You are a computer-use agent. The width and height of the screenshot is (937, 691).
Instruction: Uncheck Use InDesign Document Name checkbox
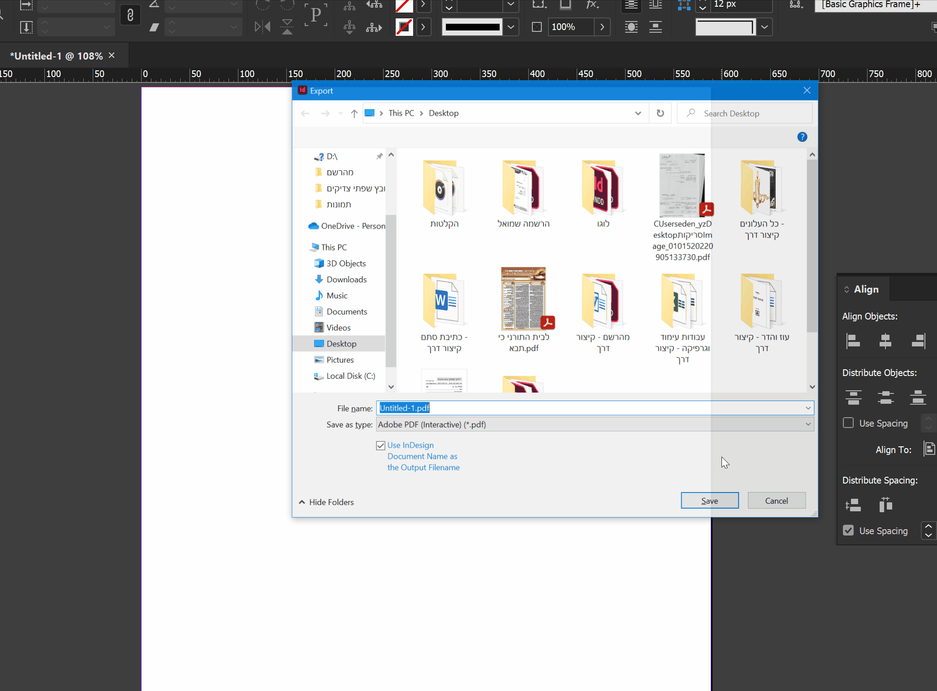click(381, 445)
